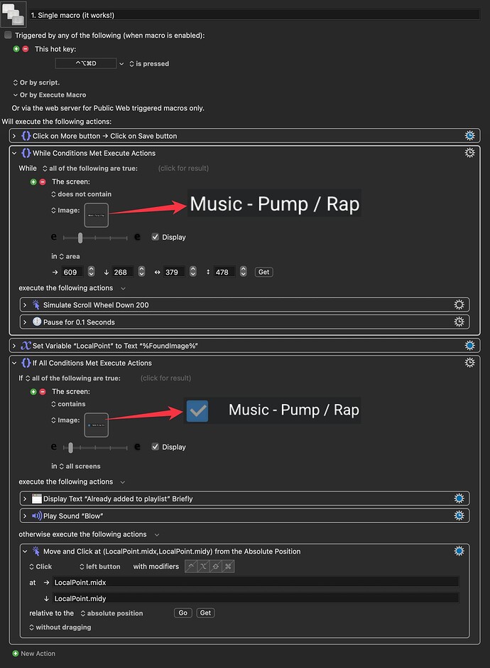
Task: Toggle the Command modifier in Move and Click
Action: click(x=228, y=566)
